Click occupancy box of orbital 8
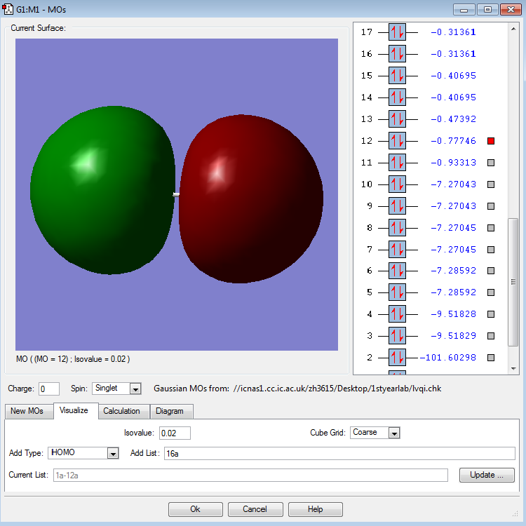Image resolution: width=526 pixels, height=526 pixels. point(397,228)
